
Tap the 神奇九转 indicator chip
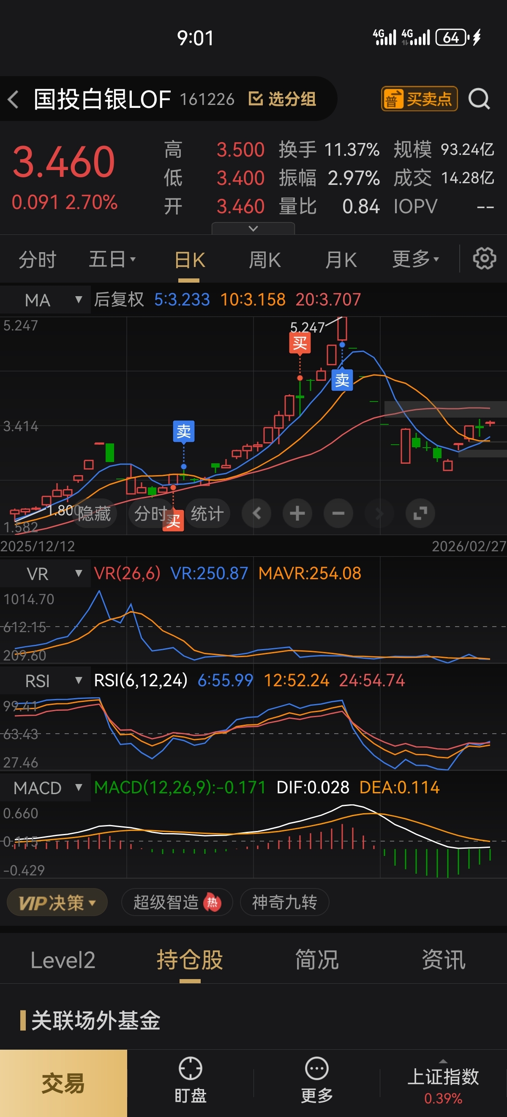[284, 902]
